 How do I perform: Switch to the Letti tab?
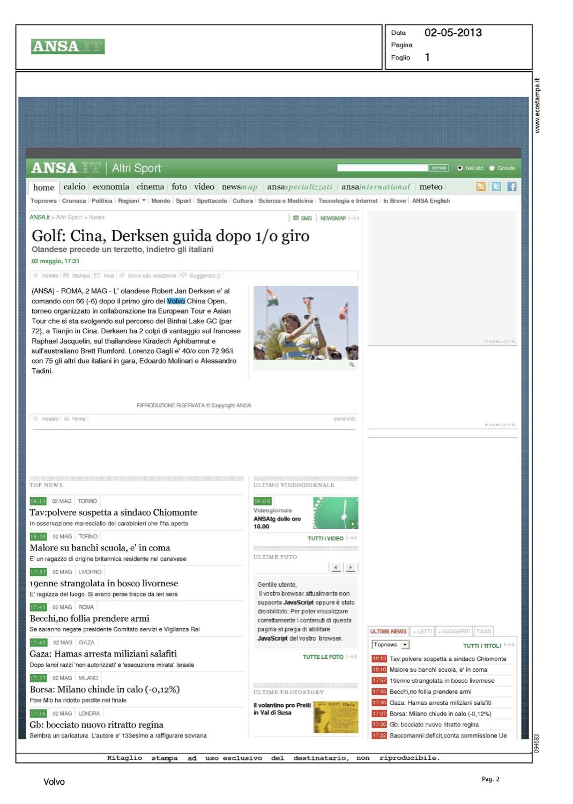pos(422,631)
